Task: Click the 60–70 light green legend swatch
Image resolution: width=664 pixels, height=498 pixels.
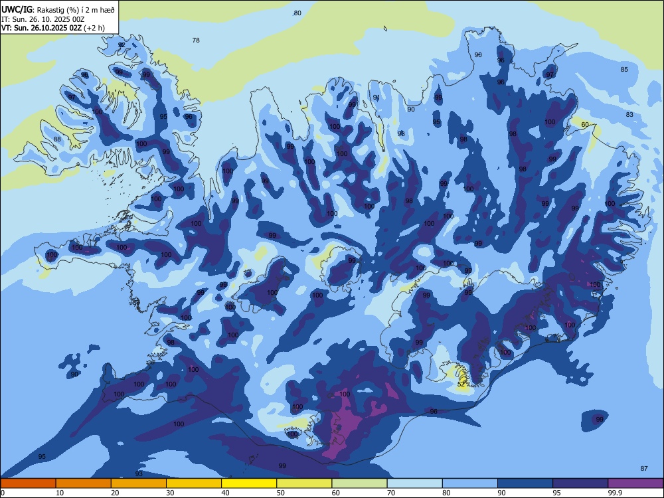Action: click(359, 483)
